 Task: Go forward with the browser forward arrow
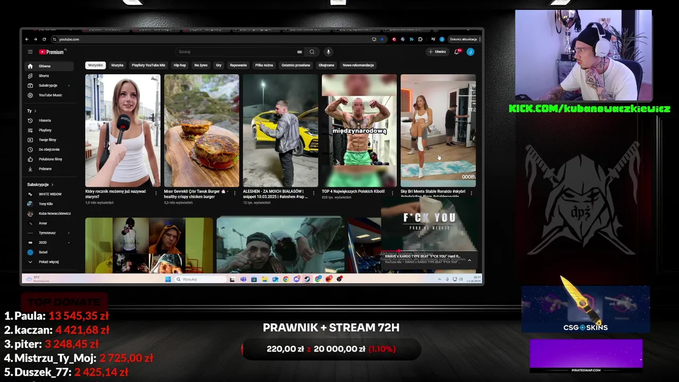[36, 39]
